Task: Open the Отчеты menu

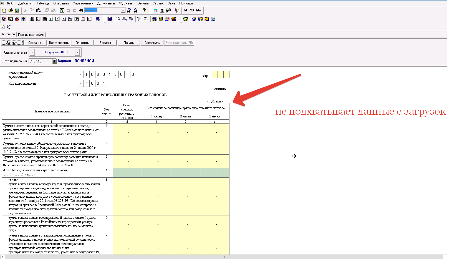Action: 143,3
